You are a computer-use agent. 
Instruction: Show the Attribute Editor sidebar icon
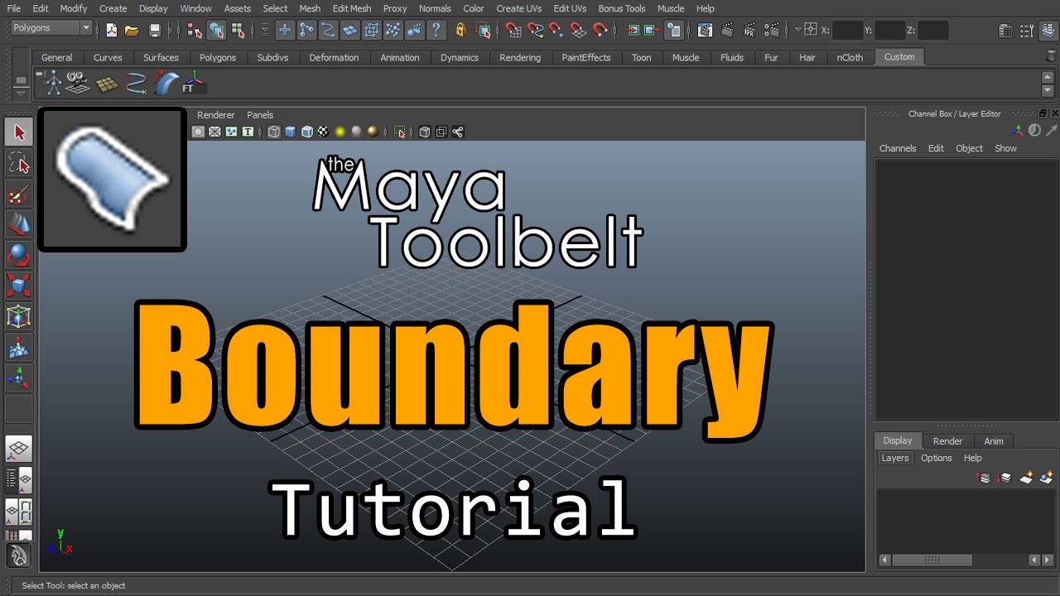tap(1005, 31)
